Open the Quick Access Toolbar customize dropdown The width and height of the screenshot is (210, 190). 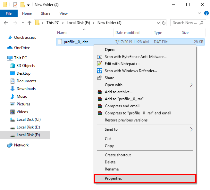coord(28,5)
